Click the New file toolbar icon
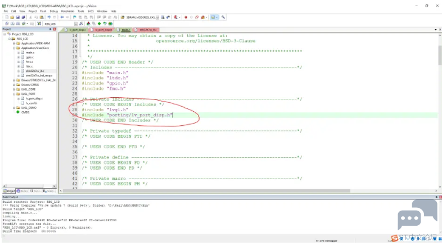This screenshot has width=442, height=246. [x=7, y=17]
